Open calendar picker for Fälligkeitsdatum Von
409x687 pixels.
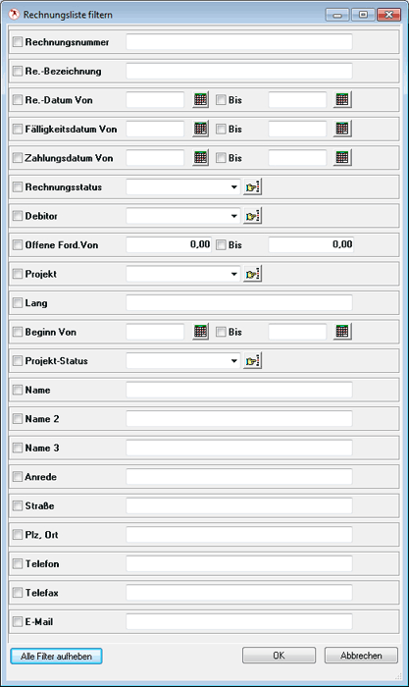[200, 129]
